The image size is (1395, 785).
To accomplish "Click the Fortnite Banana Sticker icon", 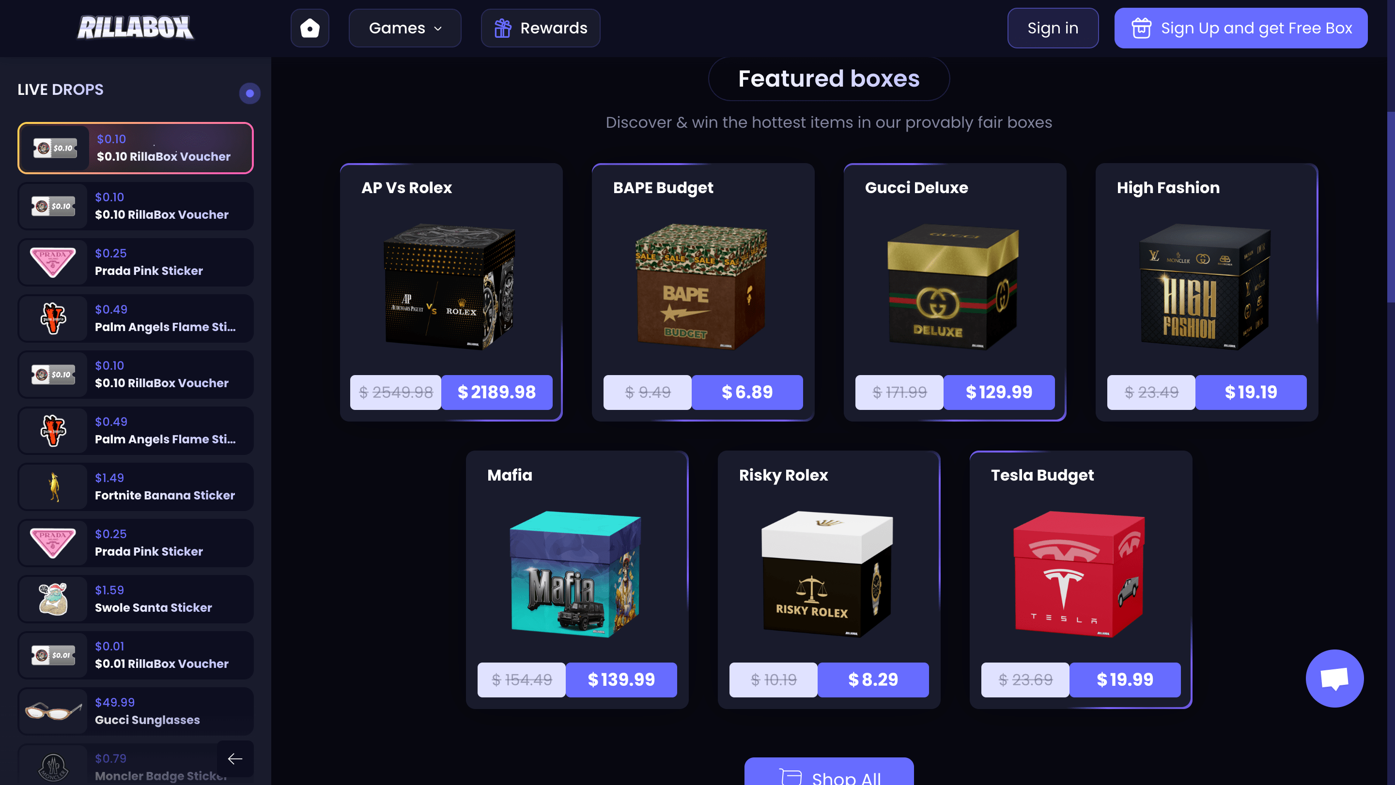I will point(53,487).
